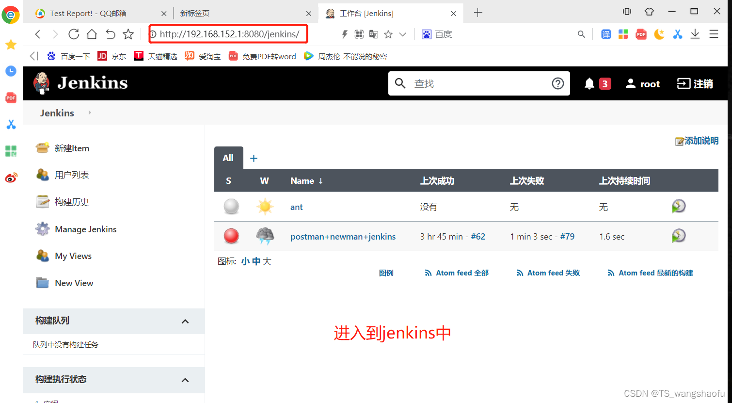This screenshot has height=403, width=732.
Task: Sort by 上次成功 column header
Action: pos(437,181)
